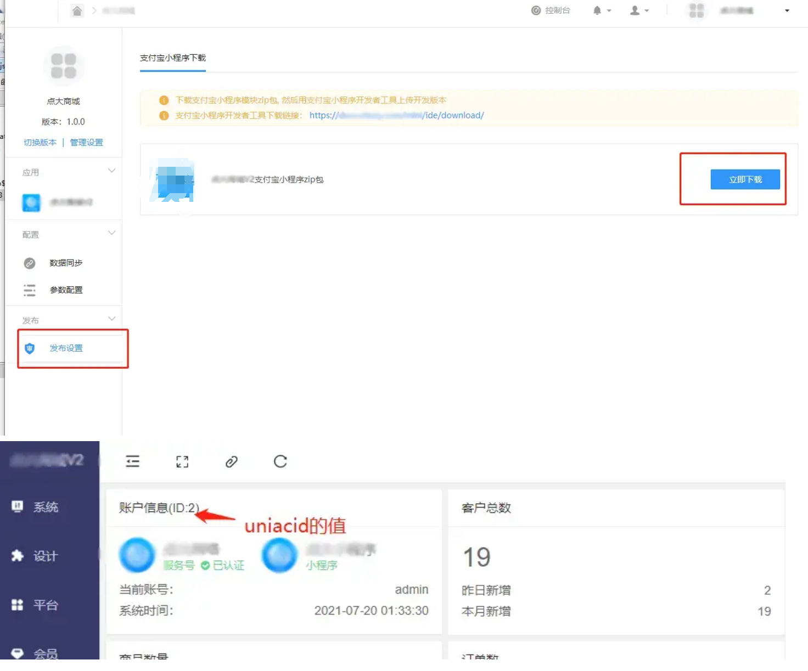Select the blue app icon under 应用
The image size is (808, 671).
click(31, 202)
